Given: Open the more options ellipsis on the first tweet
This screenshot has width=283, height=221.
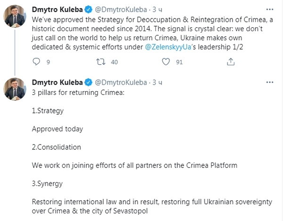Looking at the screenshot, I should tap(271, 9).
